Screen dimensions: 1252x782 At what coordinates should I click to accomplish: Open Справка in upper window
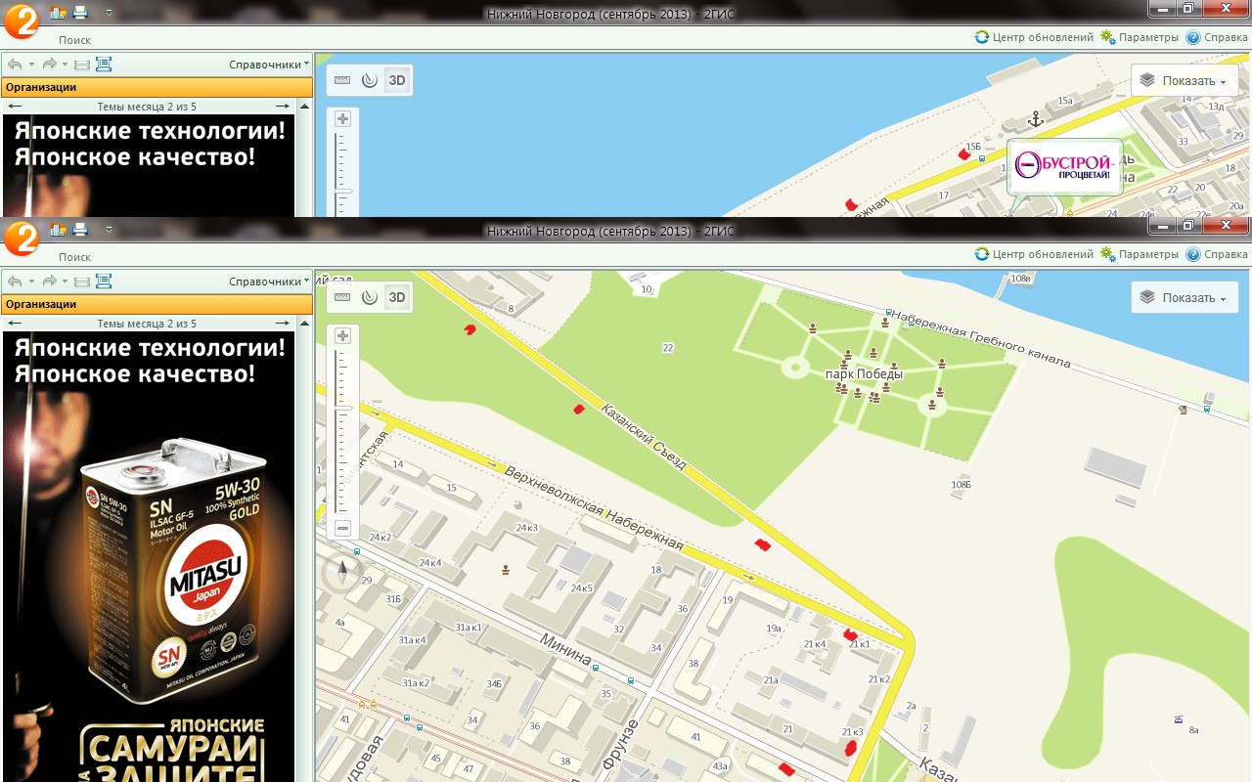click(1217, 37)
